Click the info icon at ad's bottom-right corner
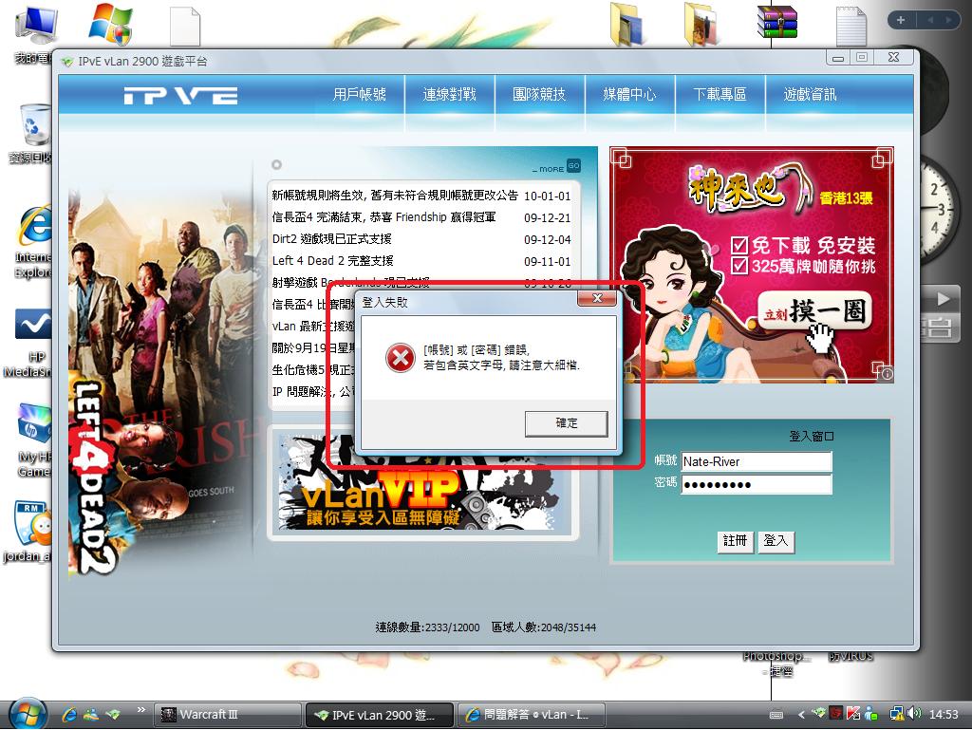 click(x=888, y=374)
